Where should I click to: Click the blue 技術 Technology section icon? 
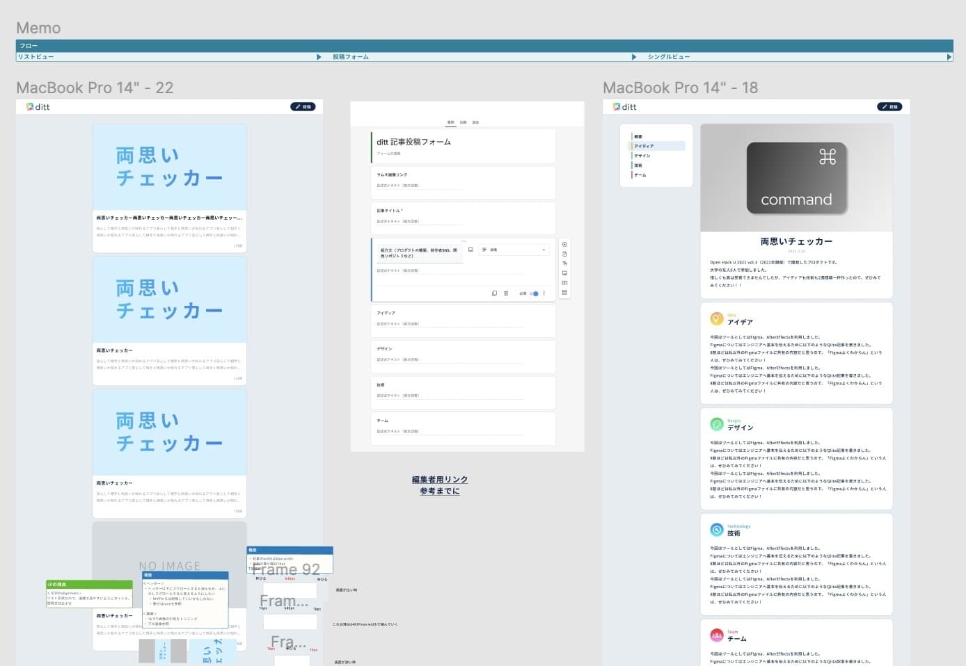(716, 530)
